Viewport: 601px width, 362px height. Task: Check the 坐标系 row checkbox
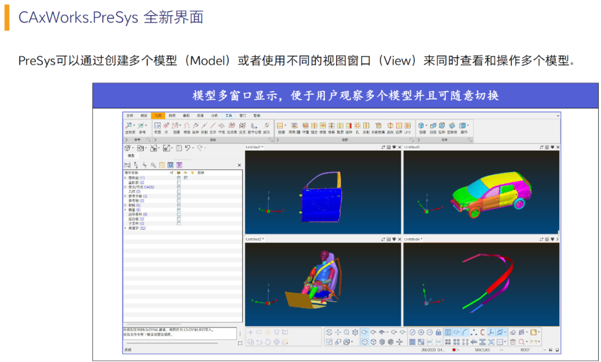point(179,182)
